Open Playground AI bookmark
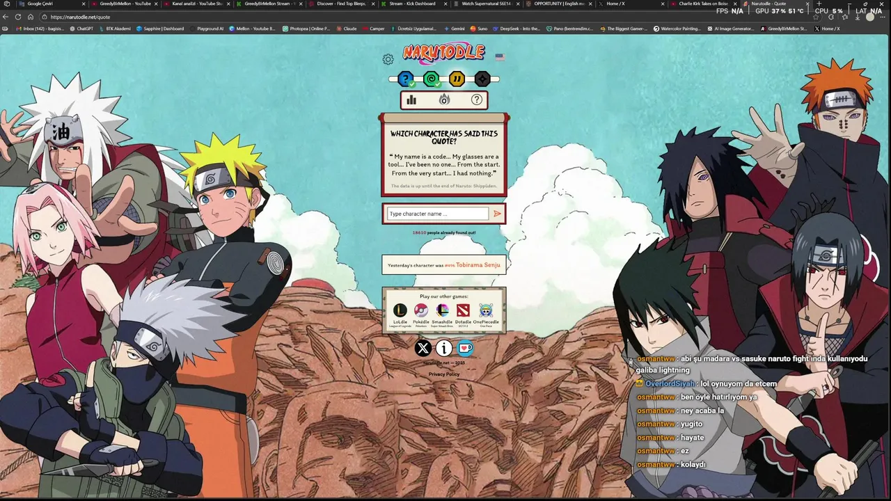Viewport: 891px width, 501px height. point(207,29)
